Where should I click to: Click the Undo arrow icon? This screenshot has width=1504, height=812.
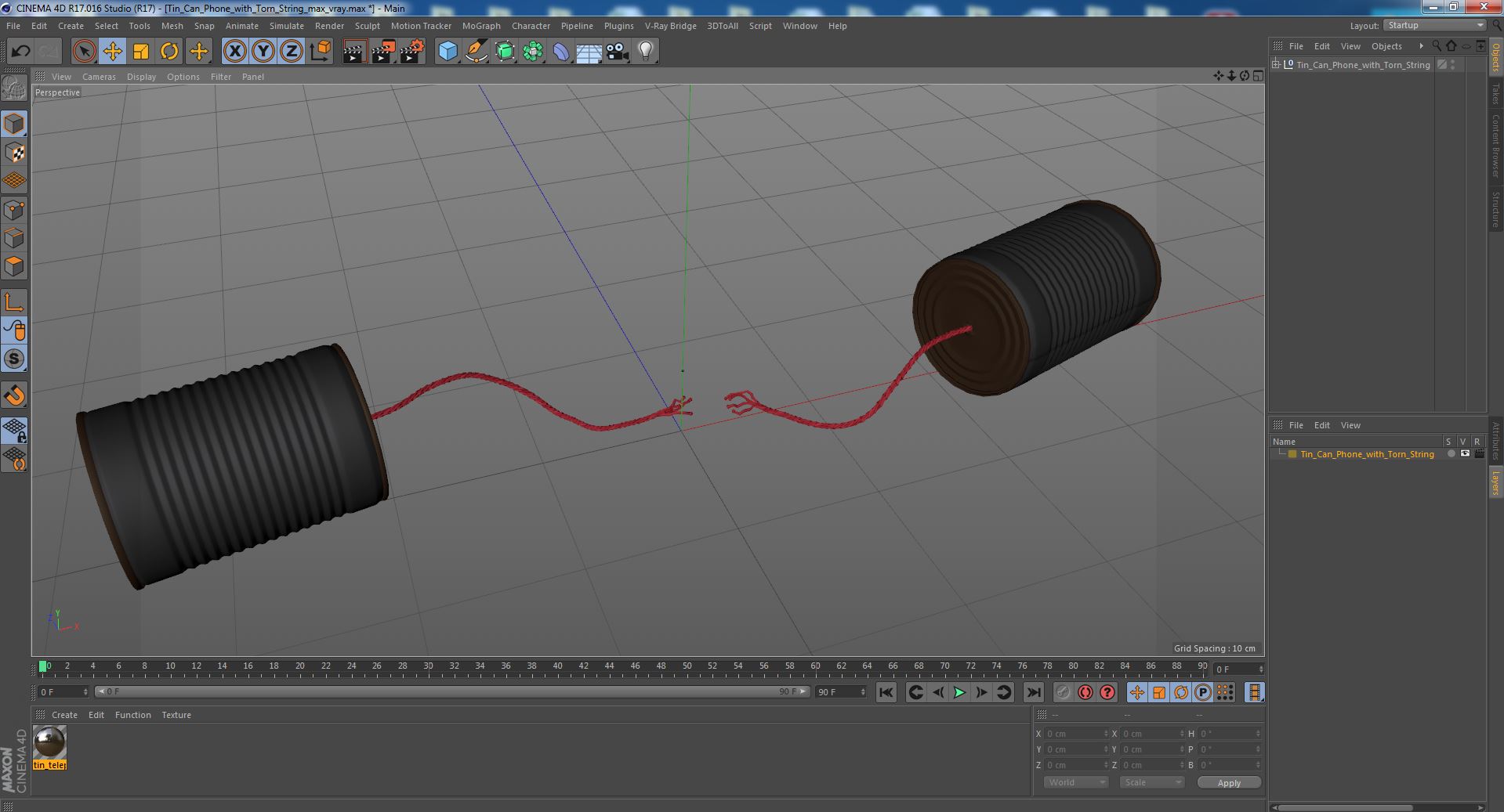(x=20, y=52)
